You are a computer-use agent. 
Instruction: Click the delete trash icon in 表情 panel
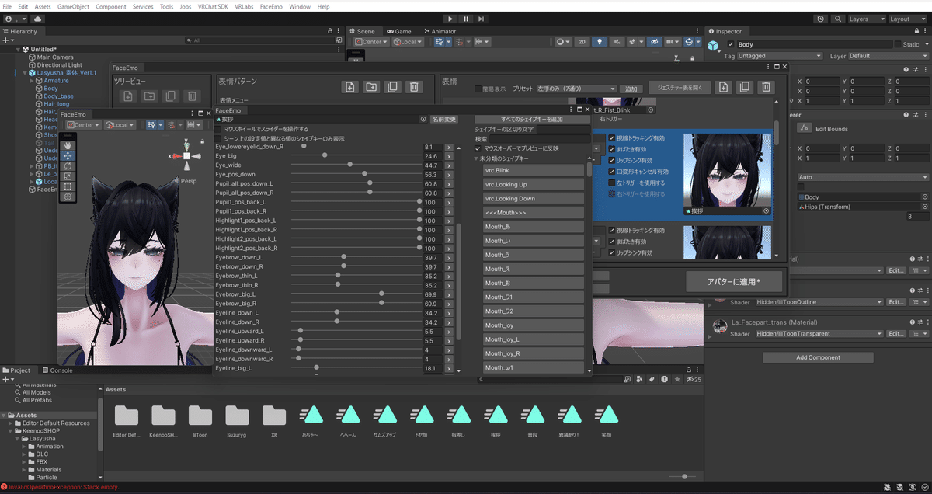766,87
